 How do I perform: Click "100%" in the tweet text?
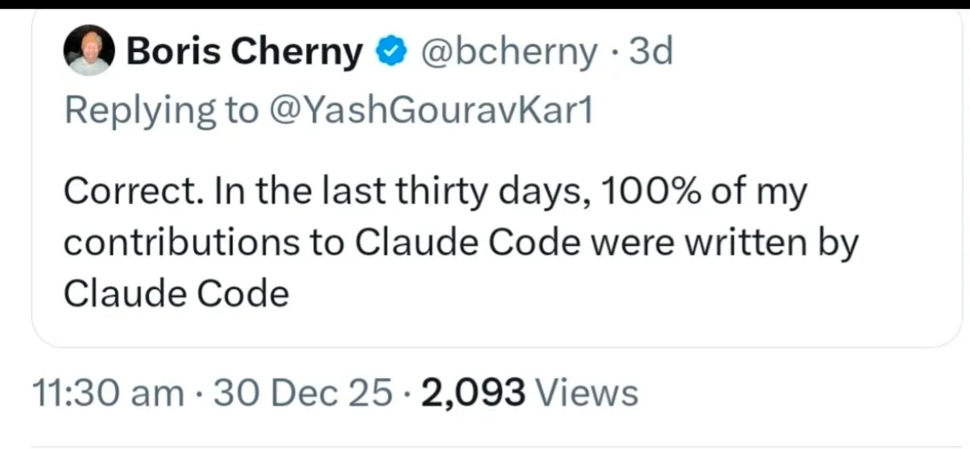point(650,191)
